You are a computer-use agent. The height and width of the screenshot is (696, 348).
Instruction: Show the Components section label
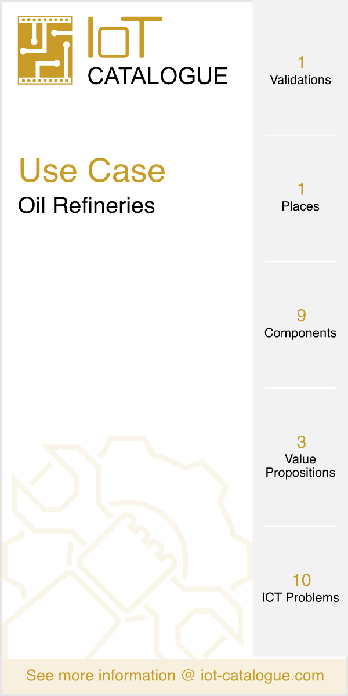(300, 333)
